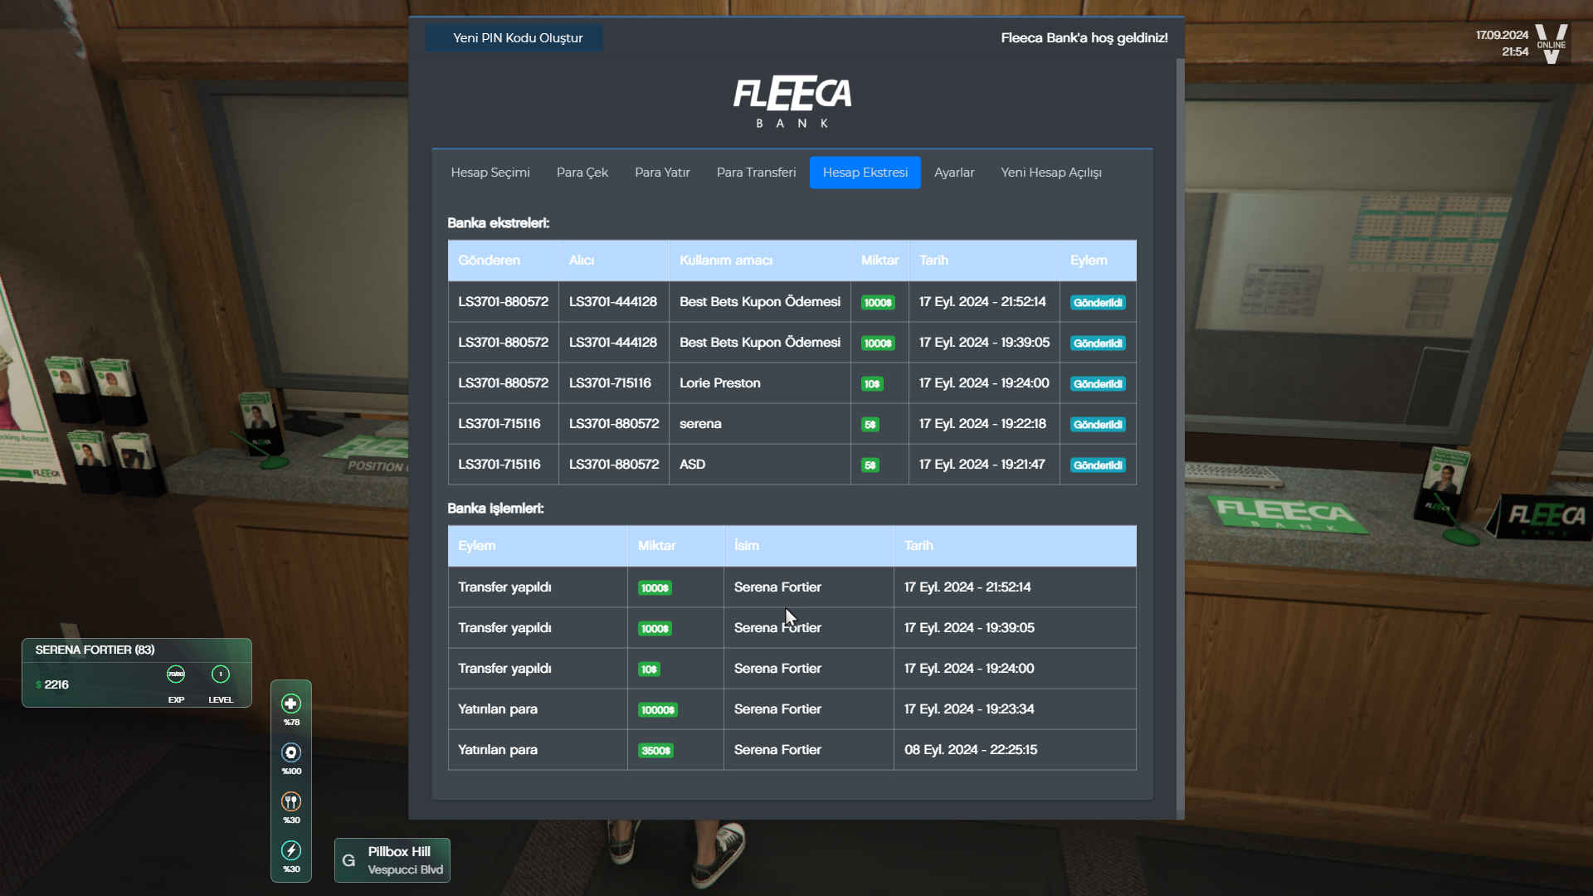Click Gönderildi badge on ASD row
The image size is (1593, 896).
click(x=1097, y=465)
